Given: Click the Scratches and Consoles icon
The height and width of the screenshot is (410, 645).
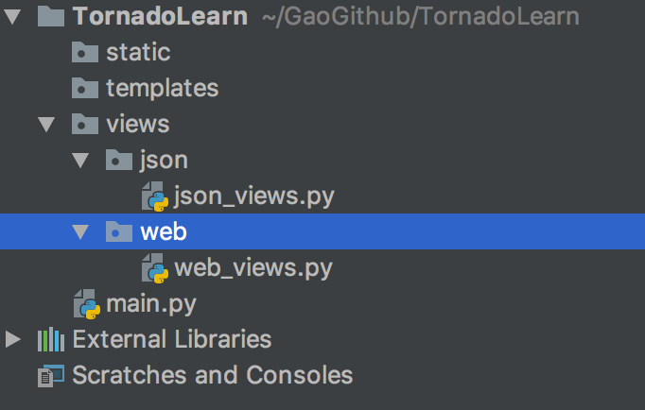Looking at the screenshot, I should click(x=50, y=375).
